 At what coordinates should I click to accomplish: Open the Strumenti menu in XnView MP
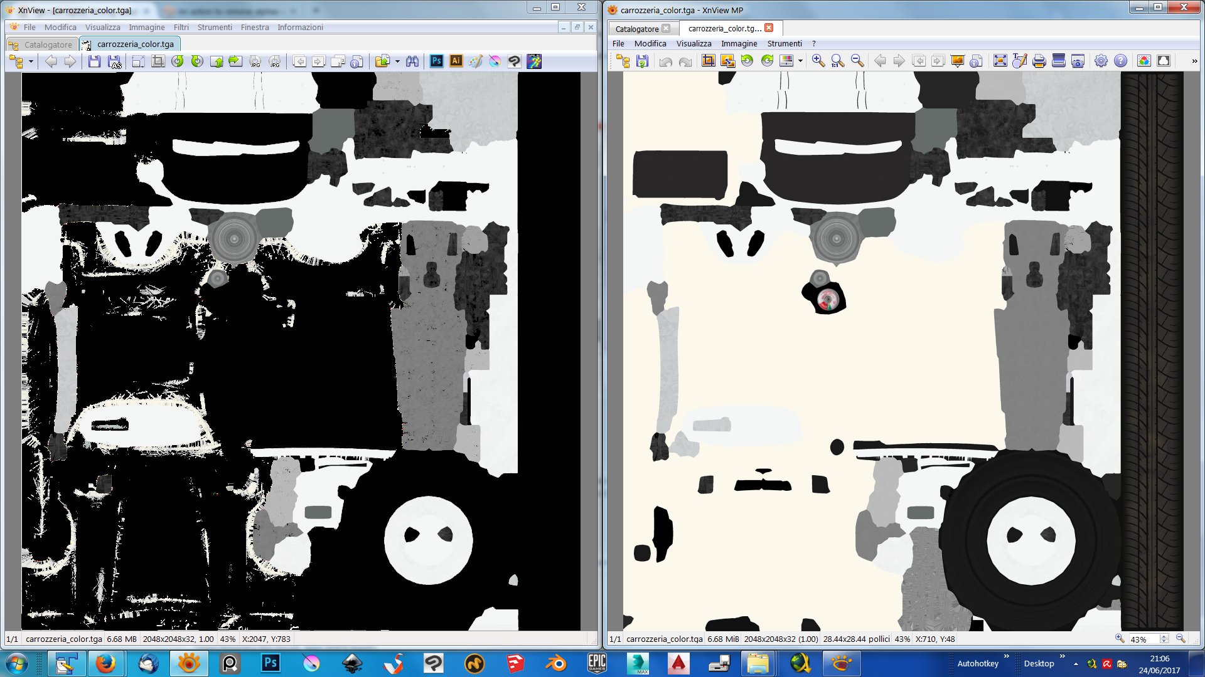click(x=784, y=44)
